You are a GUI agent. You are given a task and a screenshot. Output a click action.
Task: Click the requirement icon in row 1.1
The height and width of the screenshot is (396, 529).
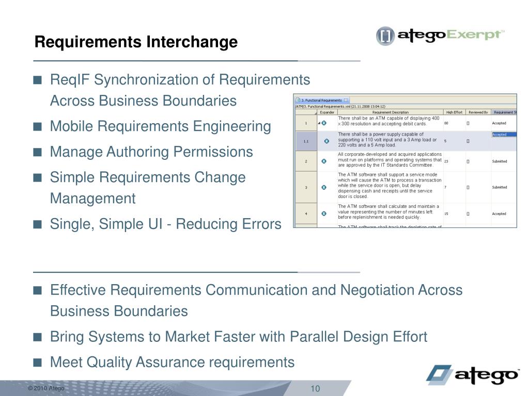[x=326, y=141]
